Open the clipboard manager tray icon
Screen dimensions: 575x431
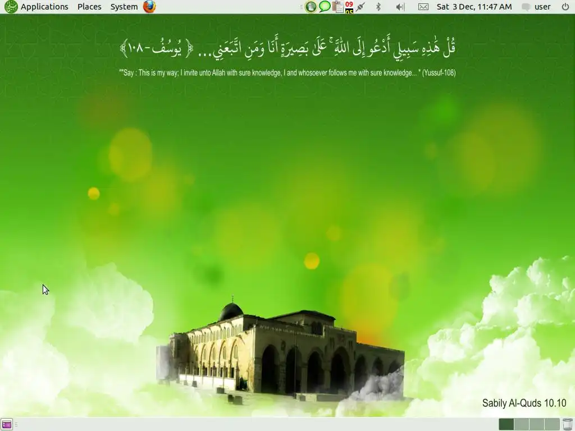pos(337,7)
